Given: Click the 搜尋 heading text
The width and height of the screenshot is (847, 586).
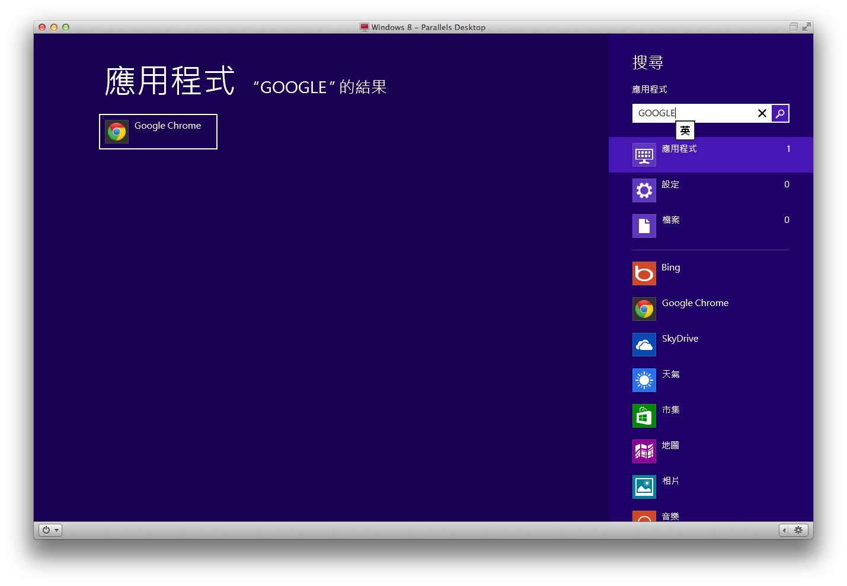Looking at the screenshot, I should pyautogui.click(x=648, y=62).
